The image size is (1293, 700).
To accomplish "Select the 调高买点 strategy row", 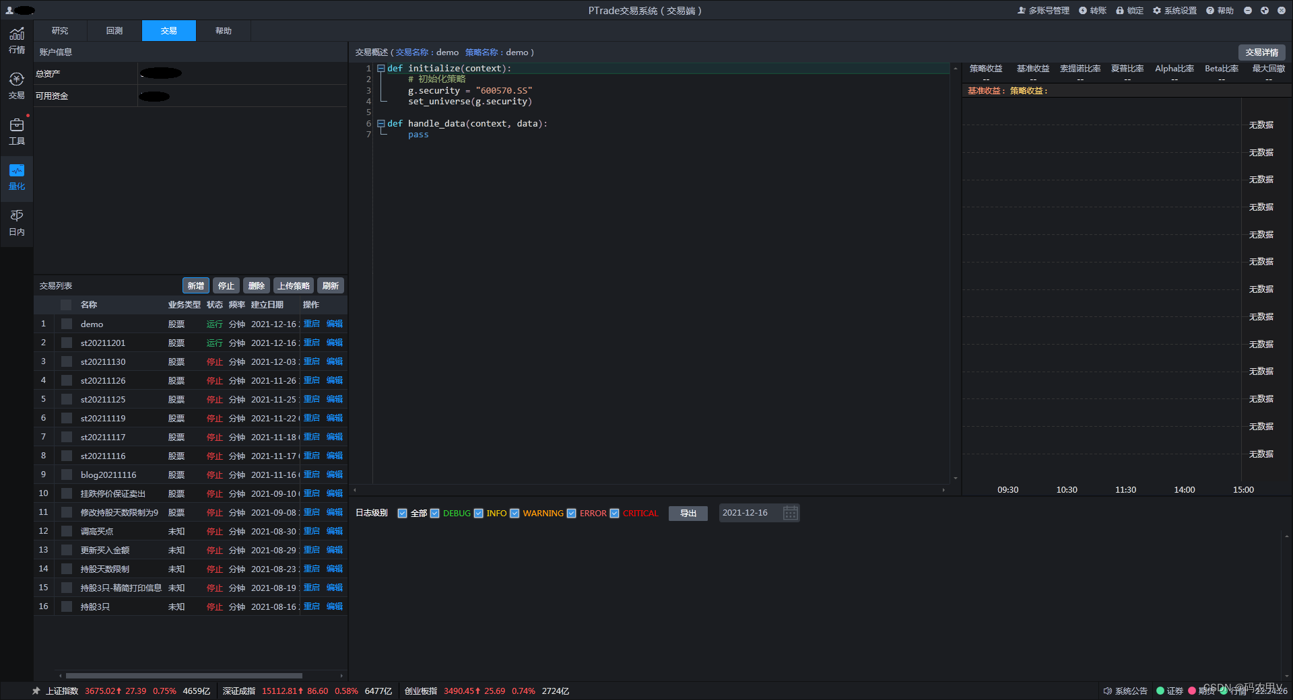I will coord(191,531).
